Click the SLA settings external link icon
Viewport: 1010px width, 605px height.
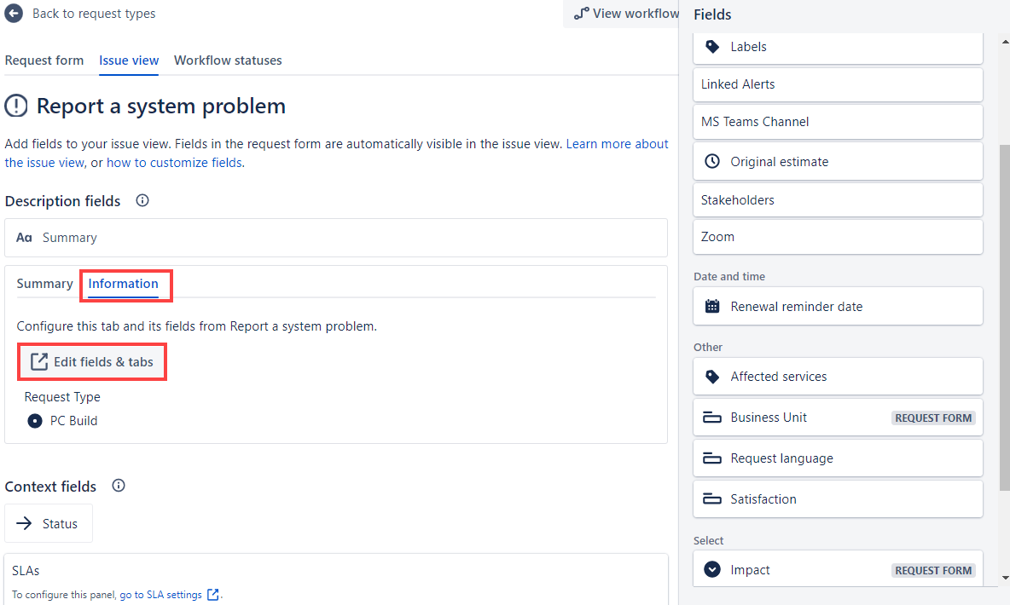click(x=212, y=595)
